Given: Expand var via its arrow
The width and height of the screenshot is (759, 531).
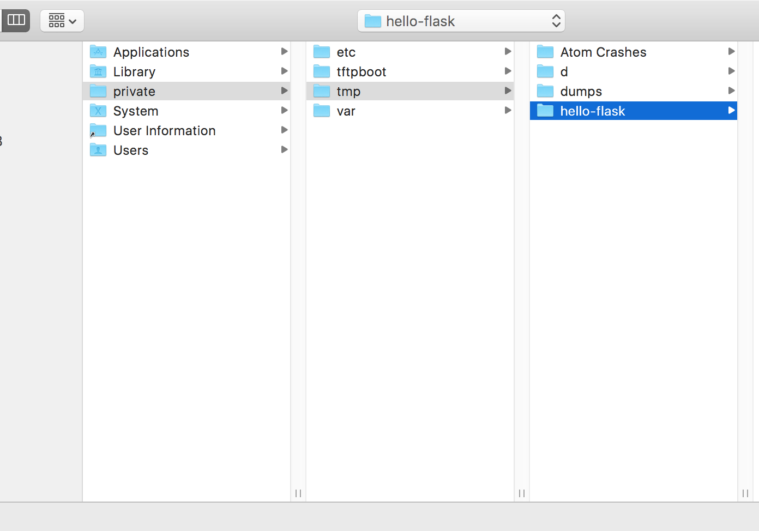Looking at the screenshot, I should click(x=508, y=110).
